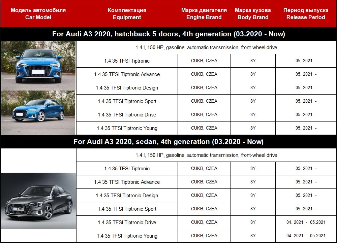
Task: Select the Equipment column header
Action: click(127, 14)
